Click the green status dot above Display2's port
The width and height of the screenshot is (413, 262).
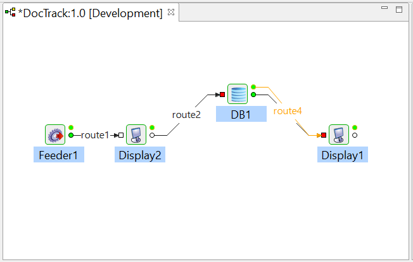[152, 128]
